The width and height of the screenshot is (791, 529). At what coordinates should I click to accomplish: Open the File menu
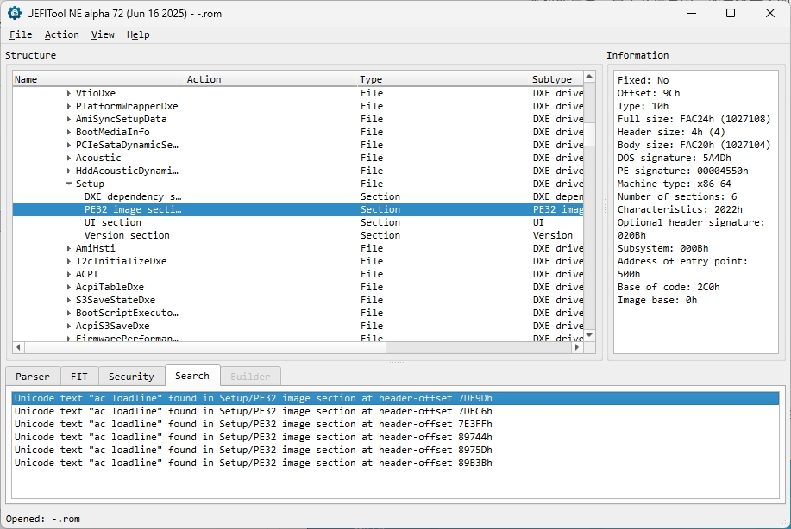coord(21,34)
